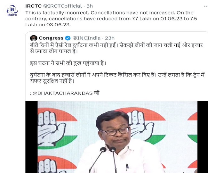208x173 pixels.
Task: Visit the @INCIndia handle
Action: (86, 38)
